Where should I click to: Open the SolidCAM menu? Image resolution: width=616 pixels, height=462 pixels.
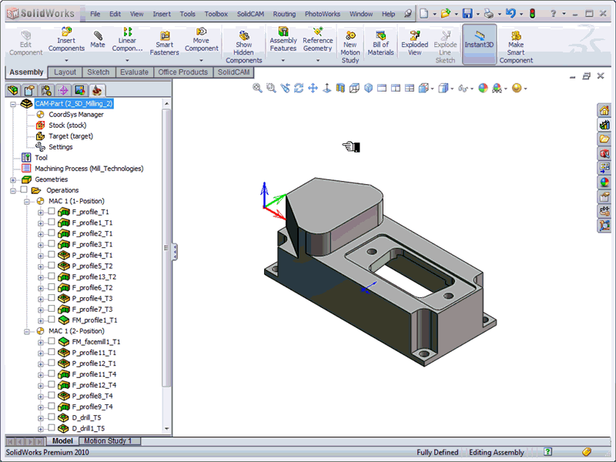250,14
